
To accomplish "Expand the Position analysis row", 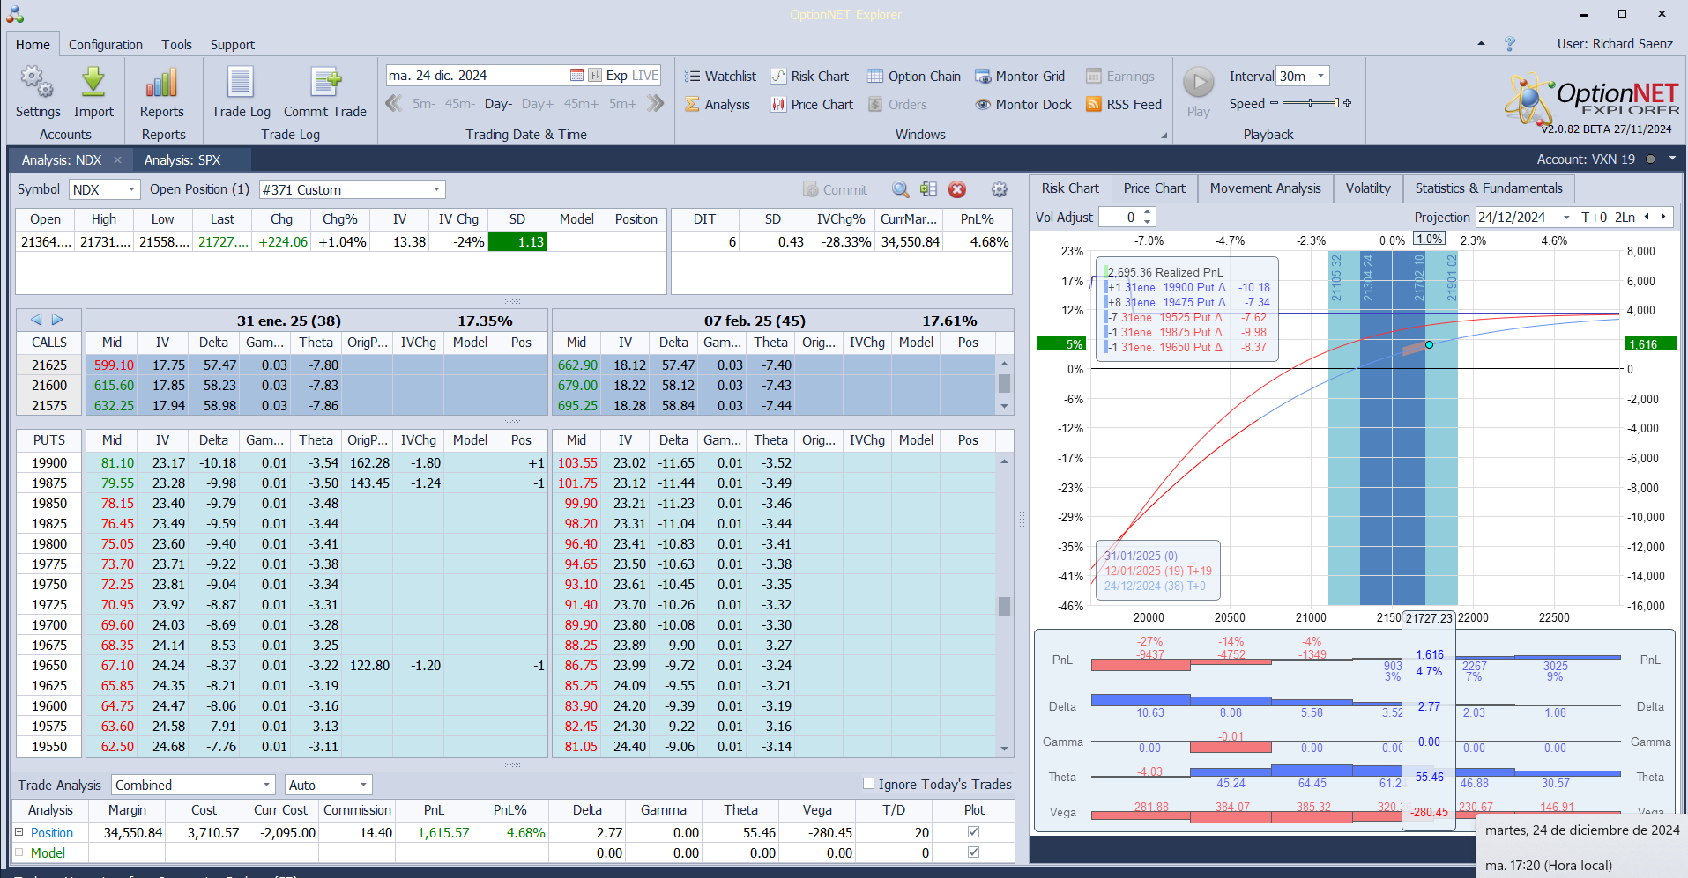I will 19,832.
